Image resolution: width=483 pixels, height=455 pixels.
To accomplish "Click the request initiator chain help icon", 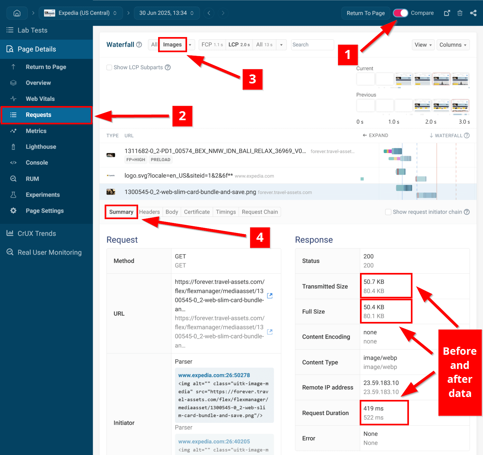I will (x=467, y=212).
